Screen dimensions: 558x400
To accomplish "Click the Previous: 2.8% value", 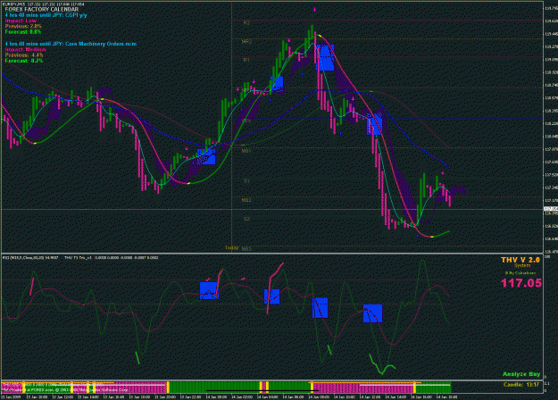I will coord(23,26).
